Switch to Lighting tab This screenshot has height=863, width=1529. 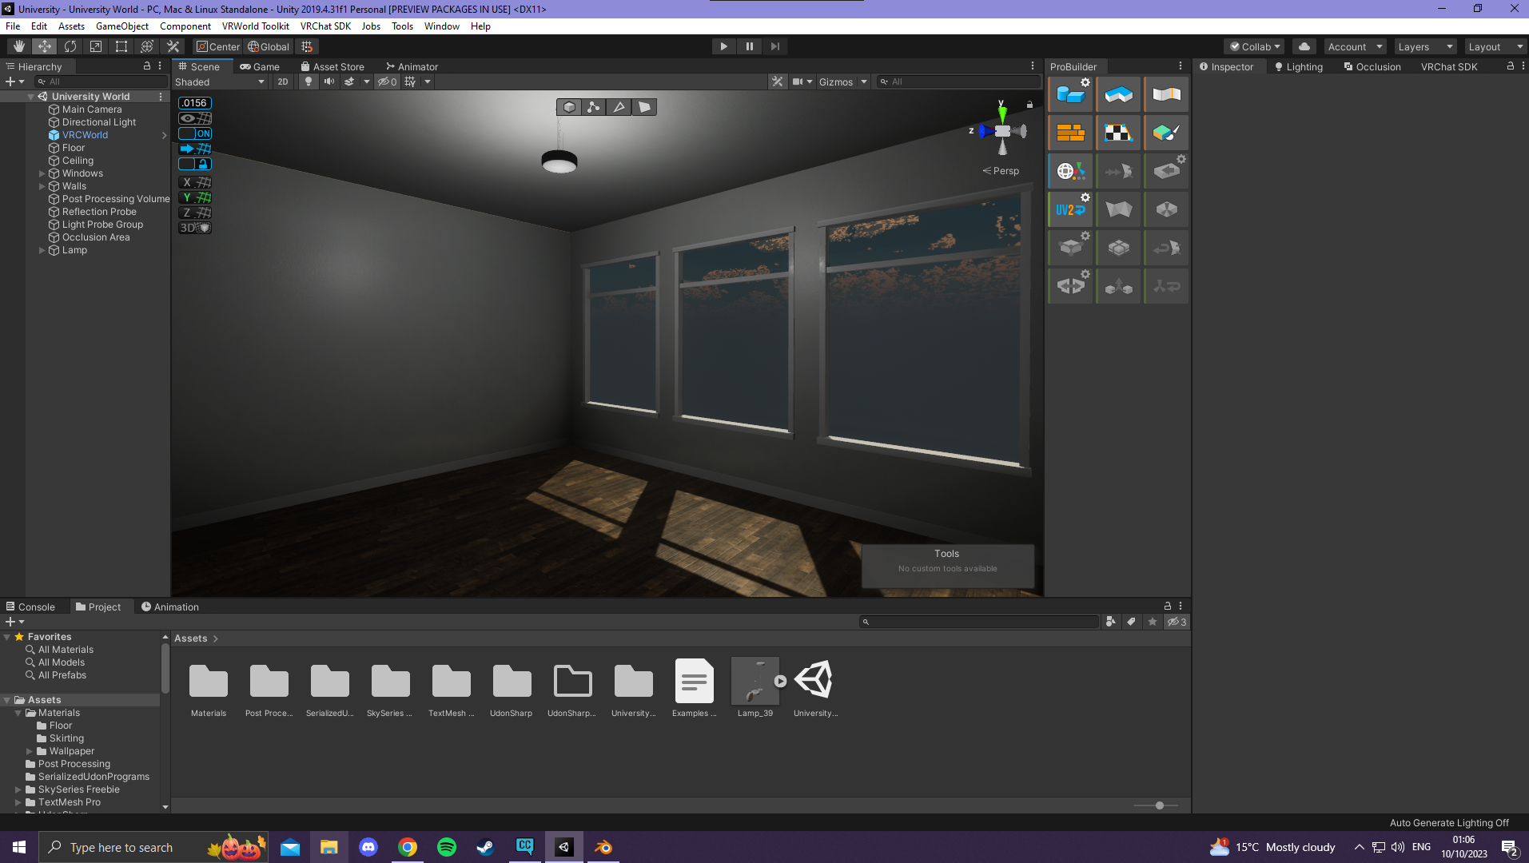coord(1299,66)
